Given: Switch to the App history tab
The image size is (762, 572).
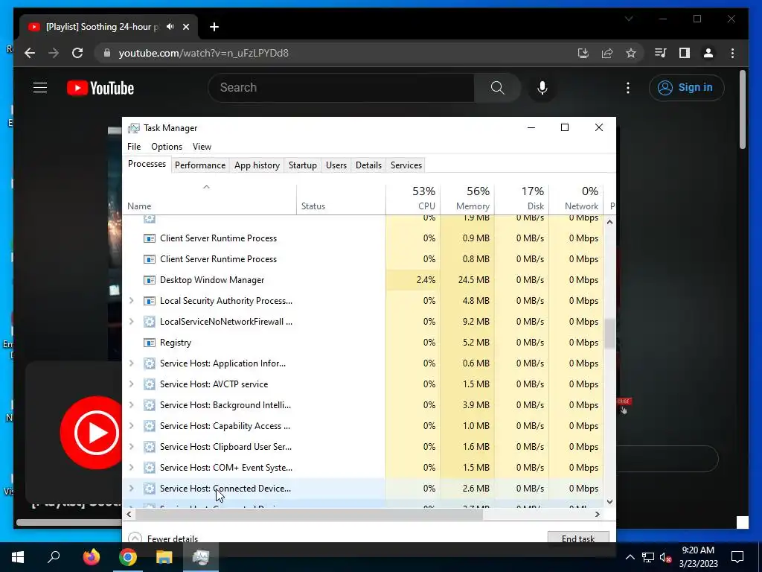Looking at the screenshot, I should 257,165.
